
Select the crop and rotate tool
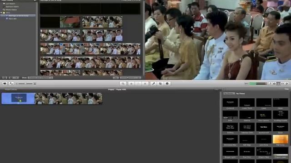point(161,83)
